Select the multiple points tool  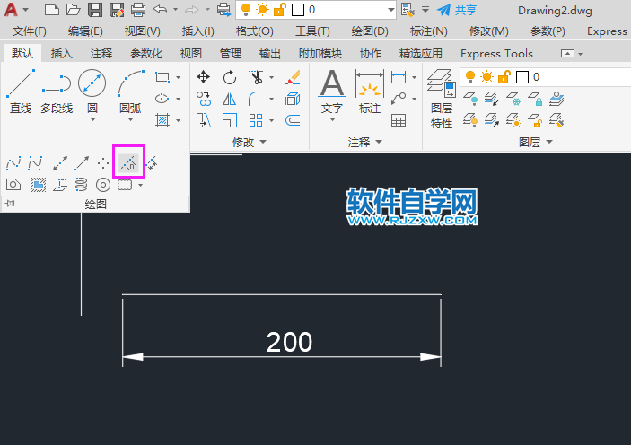click(103, 163)
